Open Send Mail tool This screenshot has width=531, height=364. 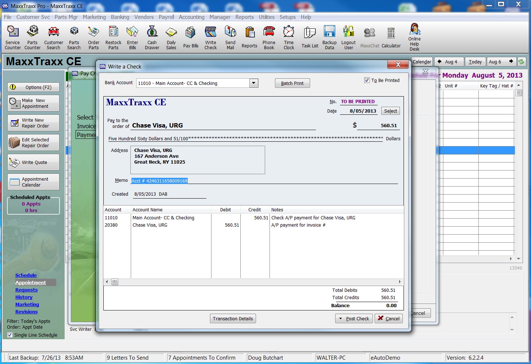click(x=230, y=38)
